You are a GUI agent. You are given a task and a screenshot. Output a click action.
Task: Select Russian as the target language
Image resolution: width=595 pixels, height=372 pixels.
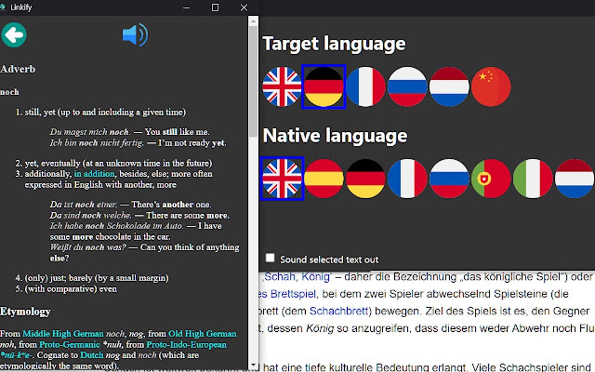pos(408,87)
